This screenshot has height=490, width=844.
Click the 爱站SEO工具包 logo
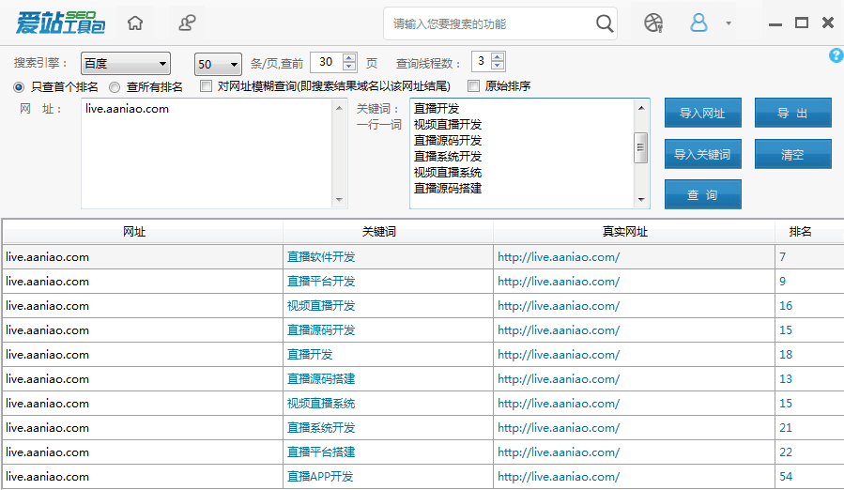pyautogui.click(x=60, y=23)
